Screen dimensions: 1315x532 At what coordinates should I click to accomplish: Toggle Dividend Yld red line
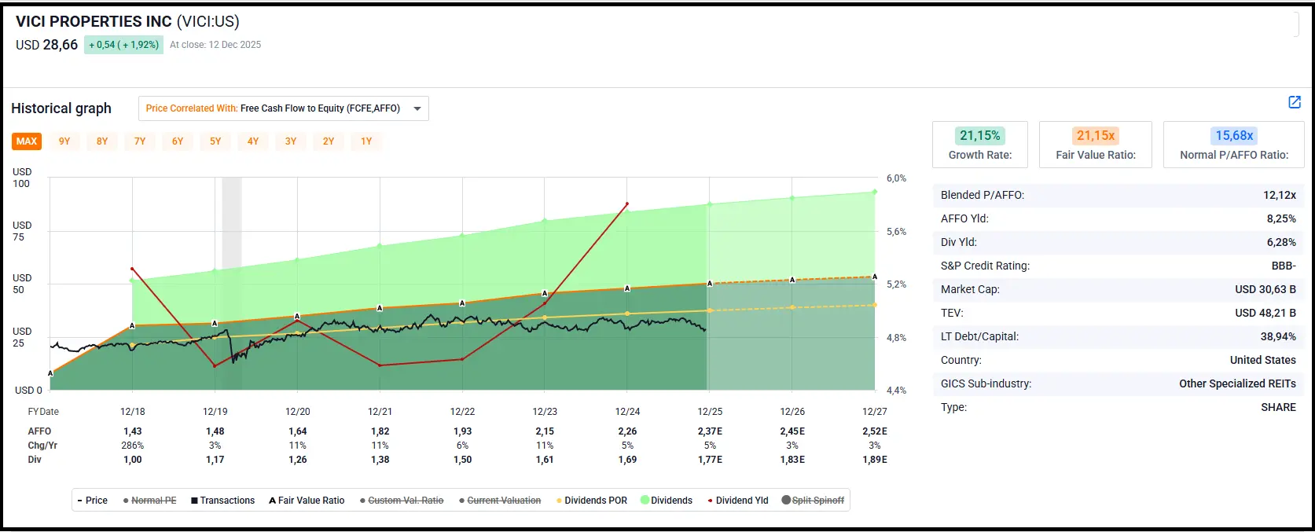pos(738,501)
